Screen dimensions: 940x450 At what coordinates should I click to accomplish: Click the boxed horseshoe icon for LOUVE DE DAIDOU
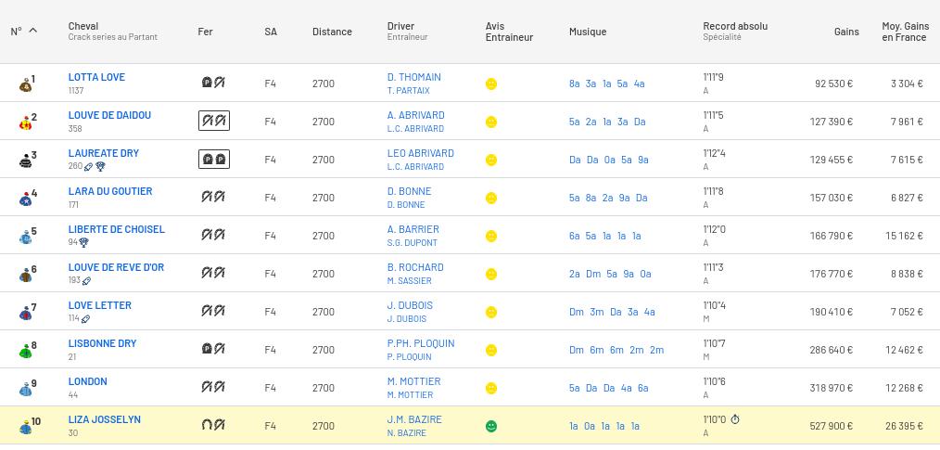pos(213,122)
